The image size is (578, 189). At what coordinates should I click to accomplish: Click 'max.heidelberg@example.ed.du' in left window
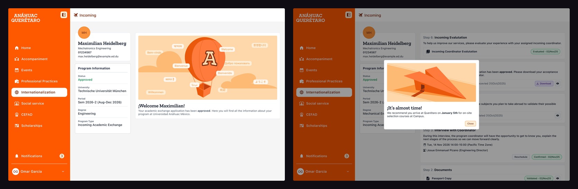pyautogui.click(x=98, y=57)
